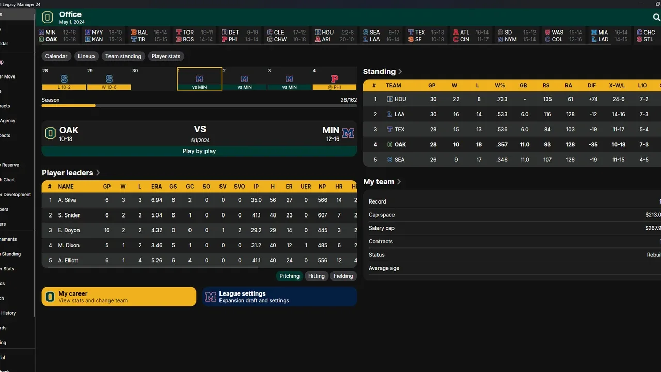Select the Pitching leaders filter

(x=289, y=276)
